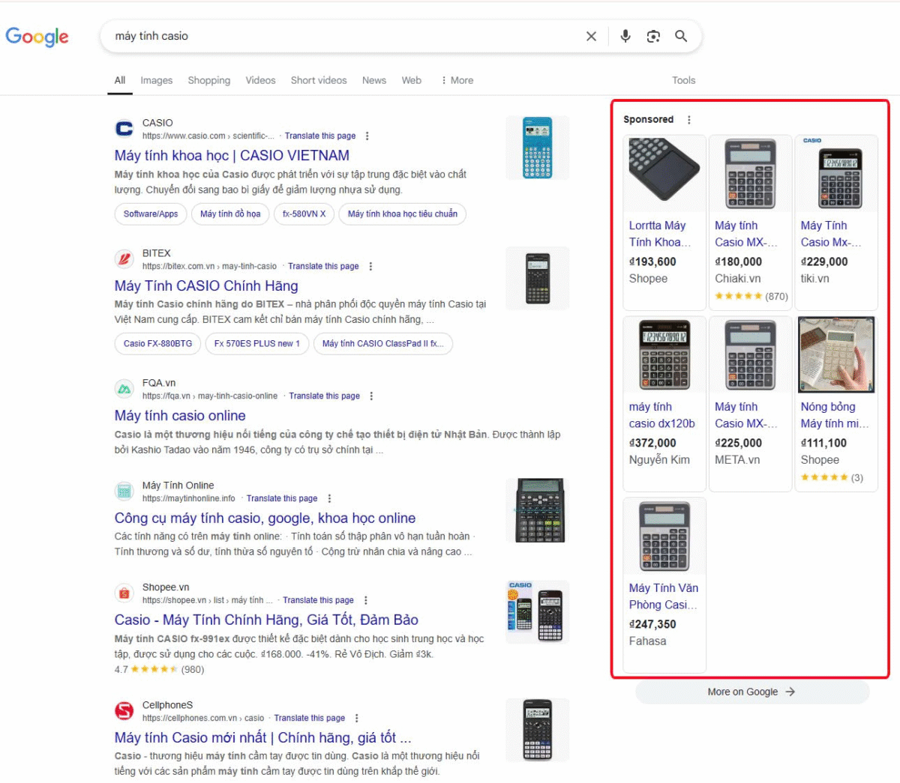The image size is (900, 783).
Task: Open three-dot menu for CellphoneS result
Action: click(x=356, y=718)
